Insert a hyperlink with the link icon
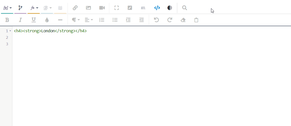 (x=75, y=8)
